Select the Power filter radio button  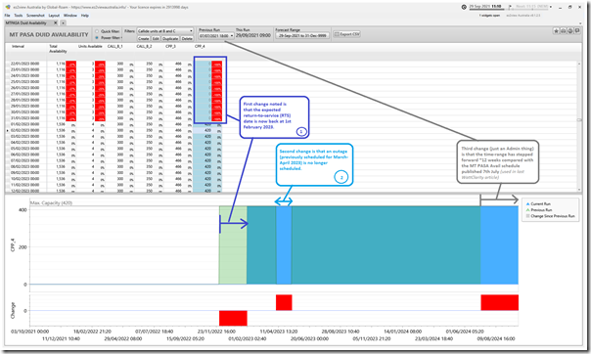coord(97,38)
